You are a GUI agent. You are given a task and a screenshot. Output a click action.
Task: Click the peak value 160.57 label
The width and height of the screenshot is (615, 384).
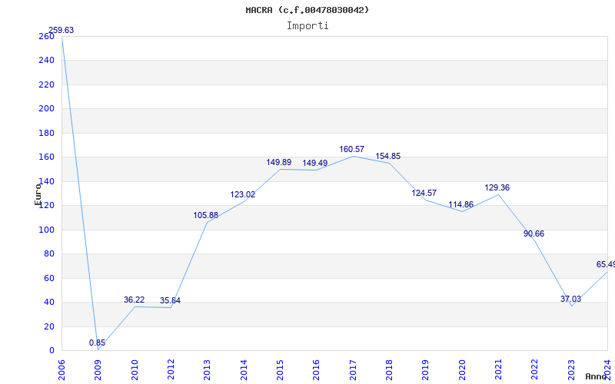(351, 149)
